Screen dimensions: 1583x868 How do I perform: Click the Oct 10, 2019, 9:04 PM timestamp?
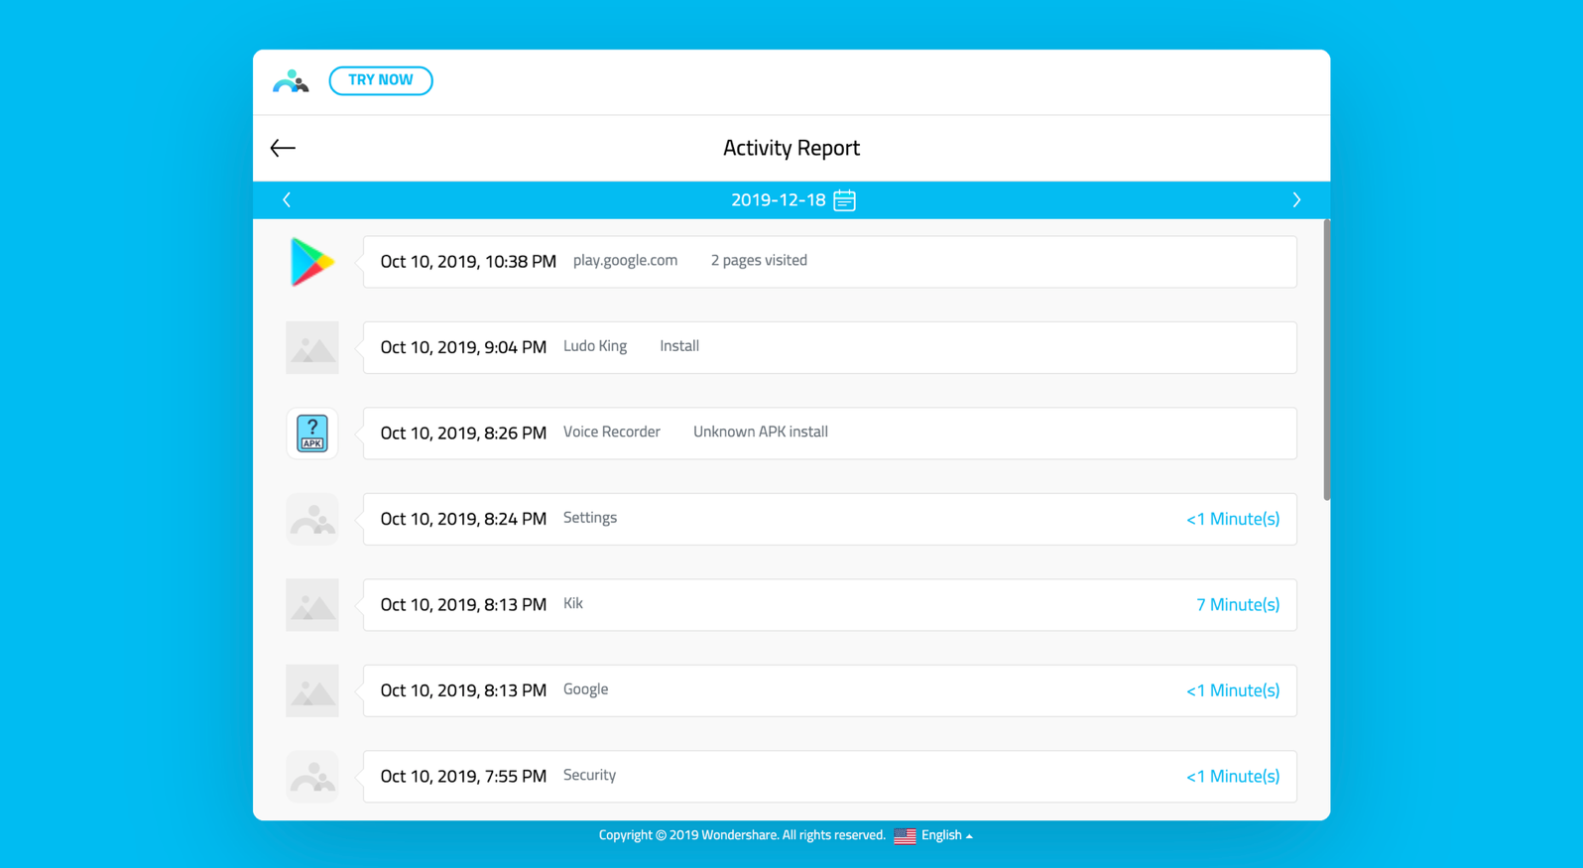pos(463,347)
